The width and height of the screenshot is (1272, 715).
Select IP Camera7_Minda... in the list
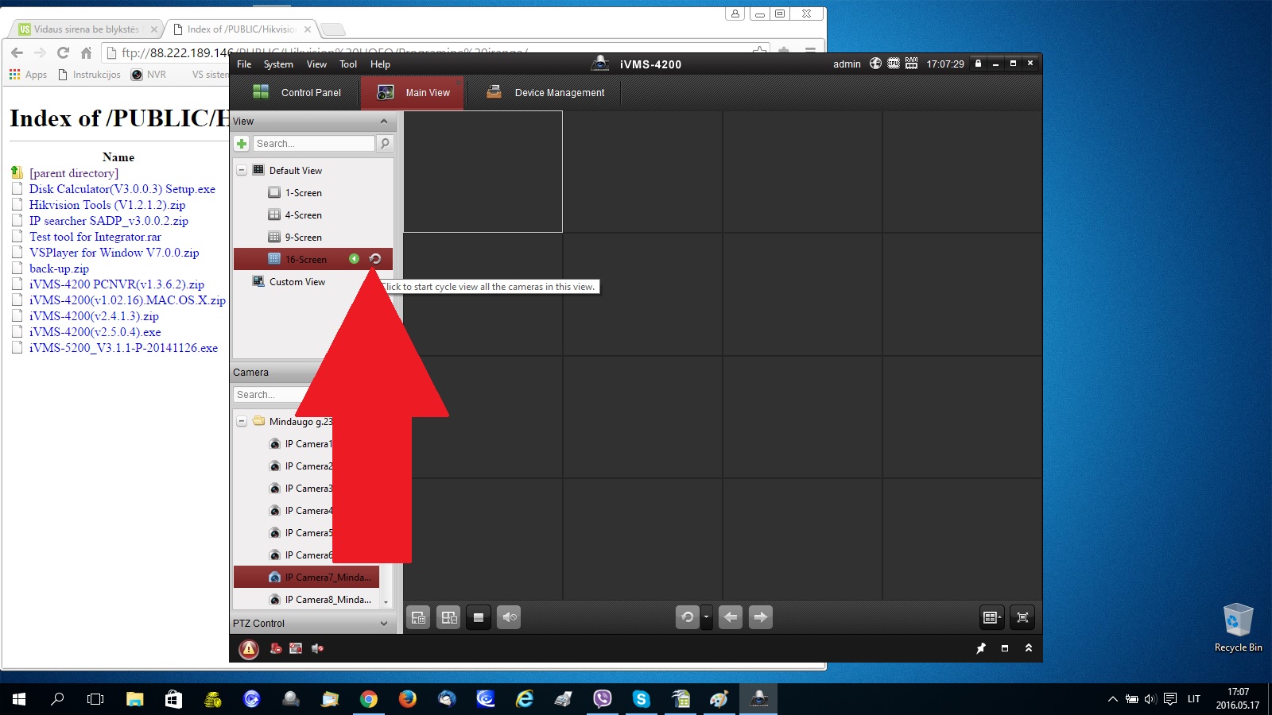(x=307, y=578)
